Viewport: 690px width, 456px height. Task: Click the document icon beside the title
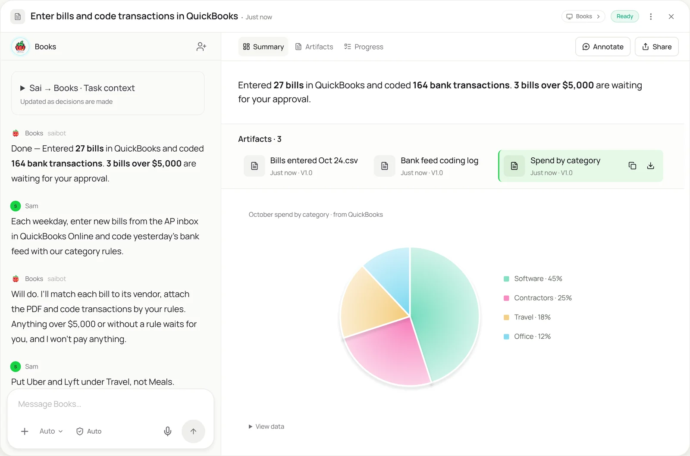(x=18, y=16)
